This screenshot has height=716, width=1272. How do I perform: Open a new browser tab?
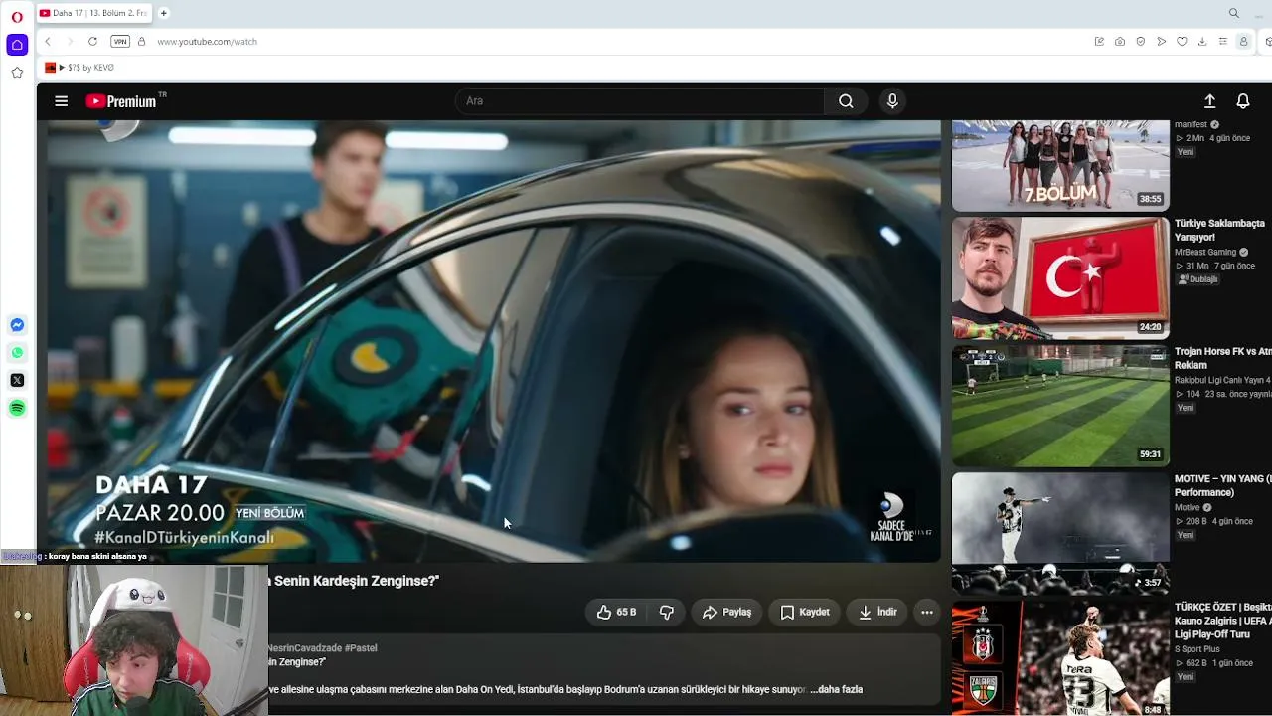pos(164,13)
